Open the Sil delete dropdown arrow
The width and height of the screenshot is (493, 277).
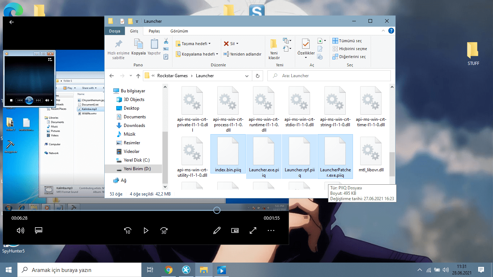point(237,44)
